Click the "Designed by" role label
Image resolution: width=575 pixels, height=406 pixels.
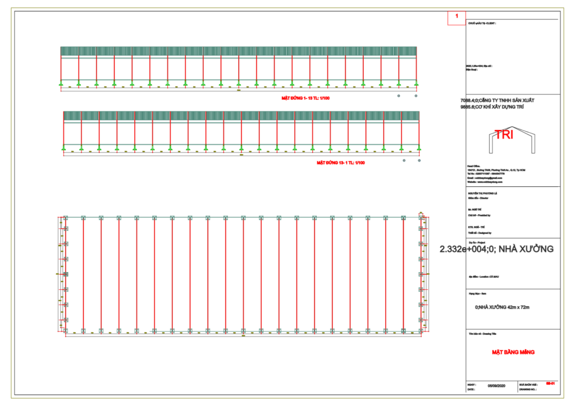[x=480, y=233]
